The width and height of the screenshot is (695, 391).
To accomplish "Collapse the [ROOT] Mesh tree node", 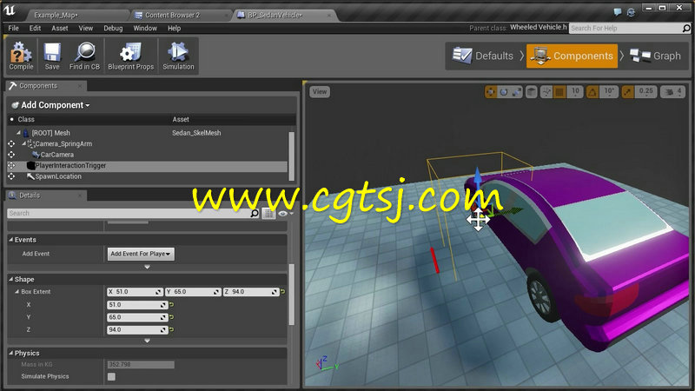I will [x=18, y=133].
